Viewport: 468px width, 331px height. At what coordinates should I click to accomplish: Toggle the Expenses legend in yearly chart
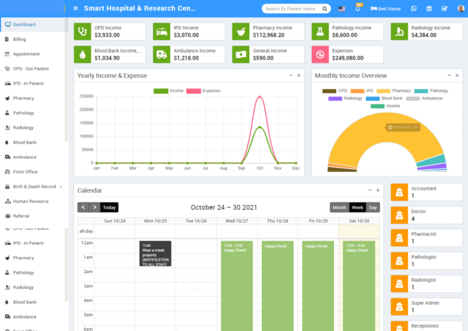pos(204,91)
